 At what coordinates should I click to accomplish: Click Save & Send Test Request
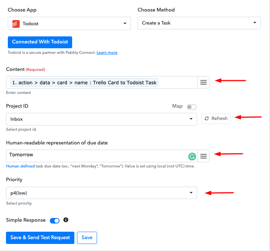[x=40, y=238]
